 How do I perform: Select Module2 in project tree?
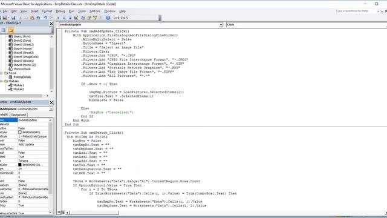(x=19, y=89)
